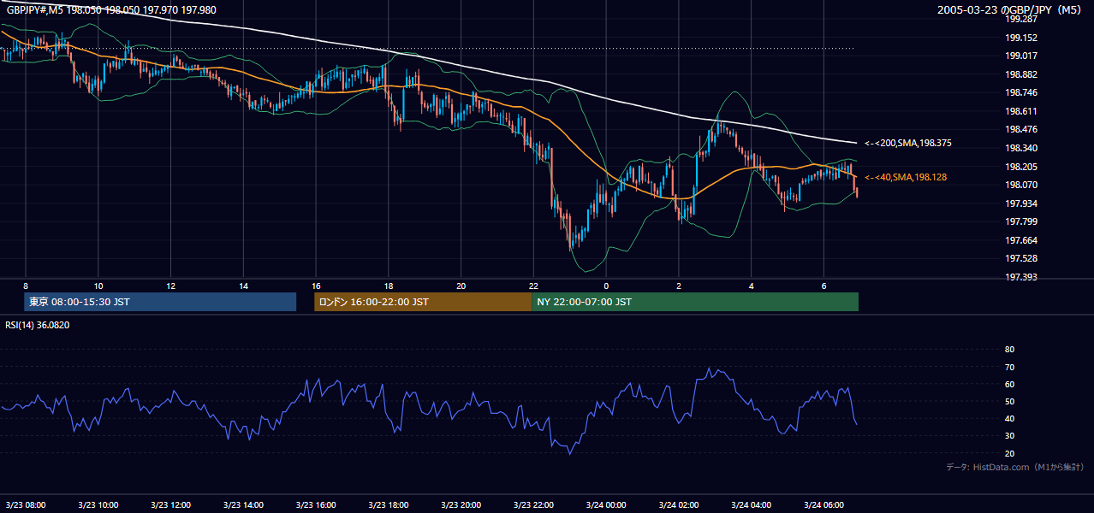Viewport: 1094px width, 513px height.
Task: Click price axis value 197.528
Action: pos(1022,258)
